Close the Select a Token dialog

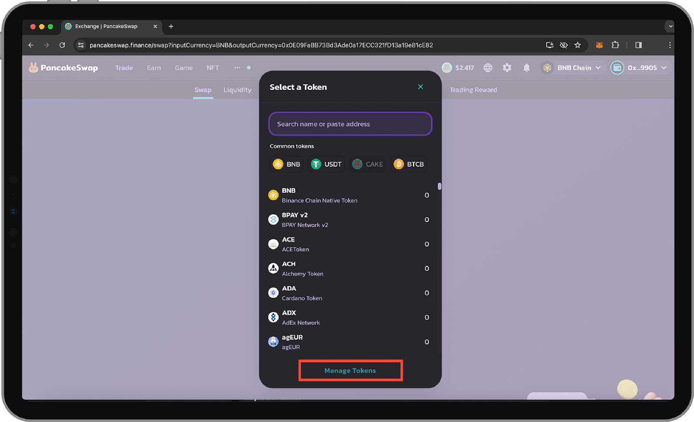click(420, 87)
